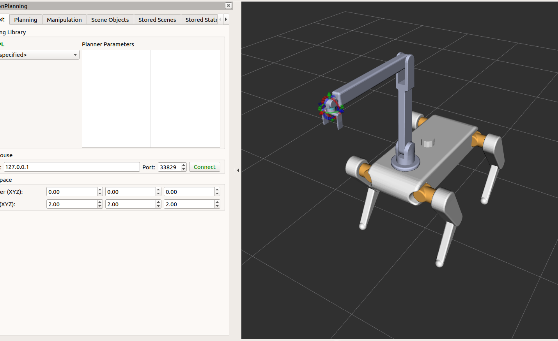Decrease the Port value with down arrow

tap(184, 169)
